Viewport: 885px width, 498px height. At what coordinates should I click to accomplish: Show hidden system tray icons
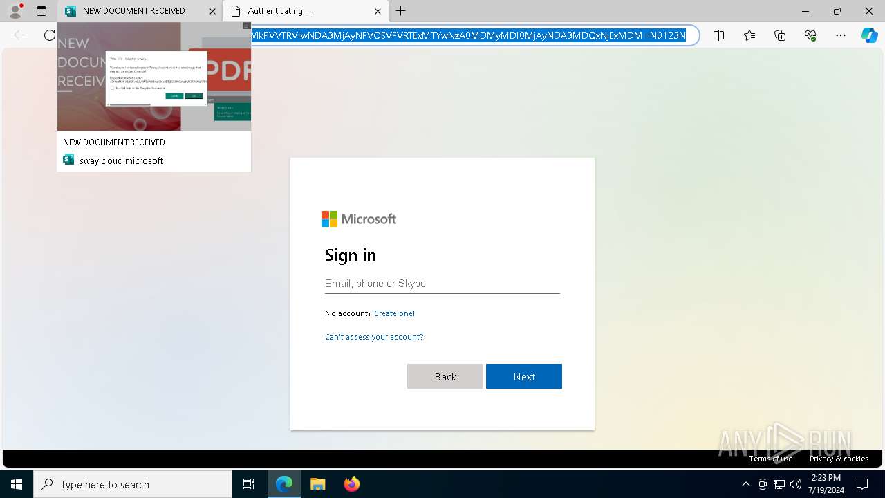point(745,484)
